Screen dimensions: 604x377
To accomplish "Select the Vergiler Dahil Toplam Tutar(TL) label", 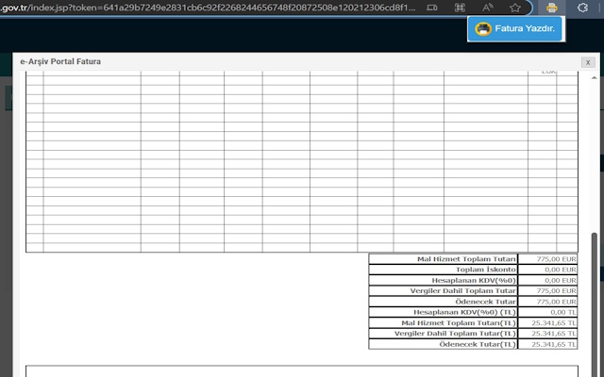I will click(455, 333).
